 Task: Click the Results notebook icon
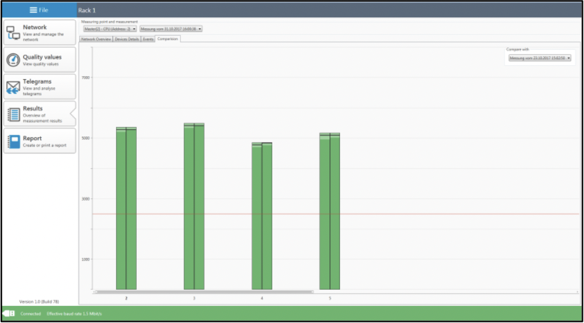tap(13, 114)
